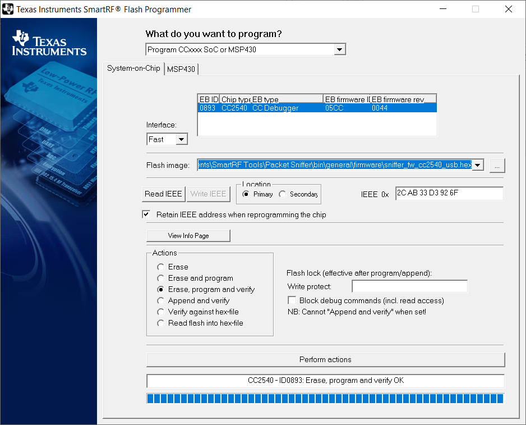Viewport: 526px width, 425px height.
Task: Expand the Flash image history dropdown arrow
Action: [478, 165]
